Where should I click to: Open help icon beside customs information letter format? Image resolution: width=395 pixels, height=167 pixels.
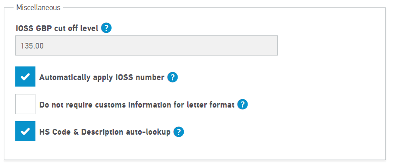[x=243, y=104]
